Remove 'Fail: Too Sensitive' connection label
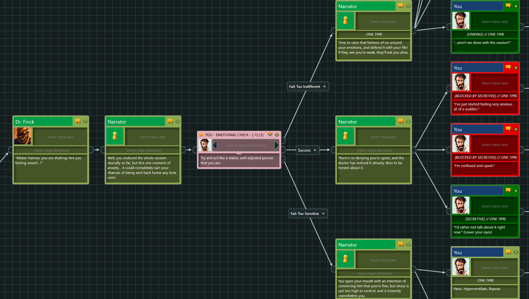 (x=323, y=214)
